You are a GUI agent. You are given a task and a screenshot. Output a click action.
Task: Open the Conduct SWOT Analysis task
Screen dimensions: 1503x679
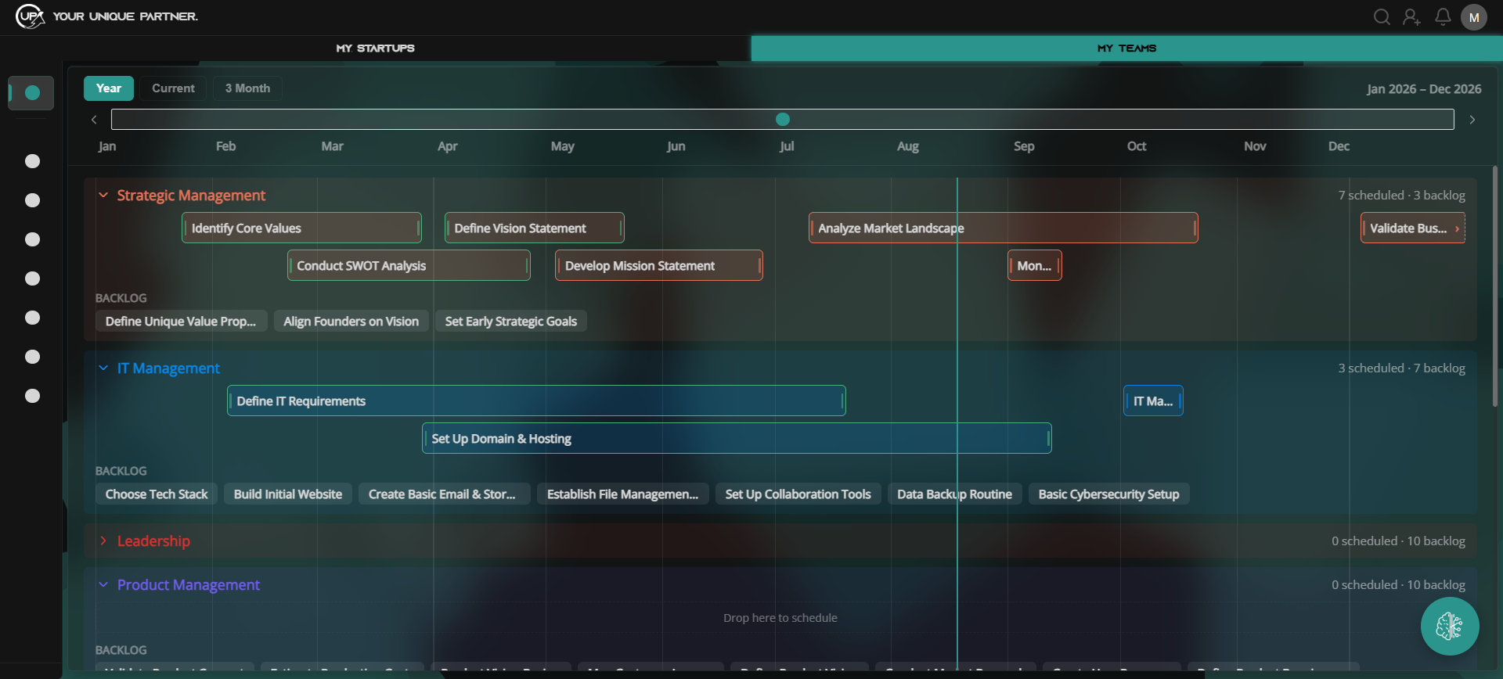(409, 265)
